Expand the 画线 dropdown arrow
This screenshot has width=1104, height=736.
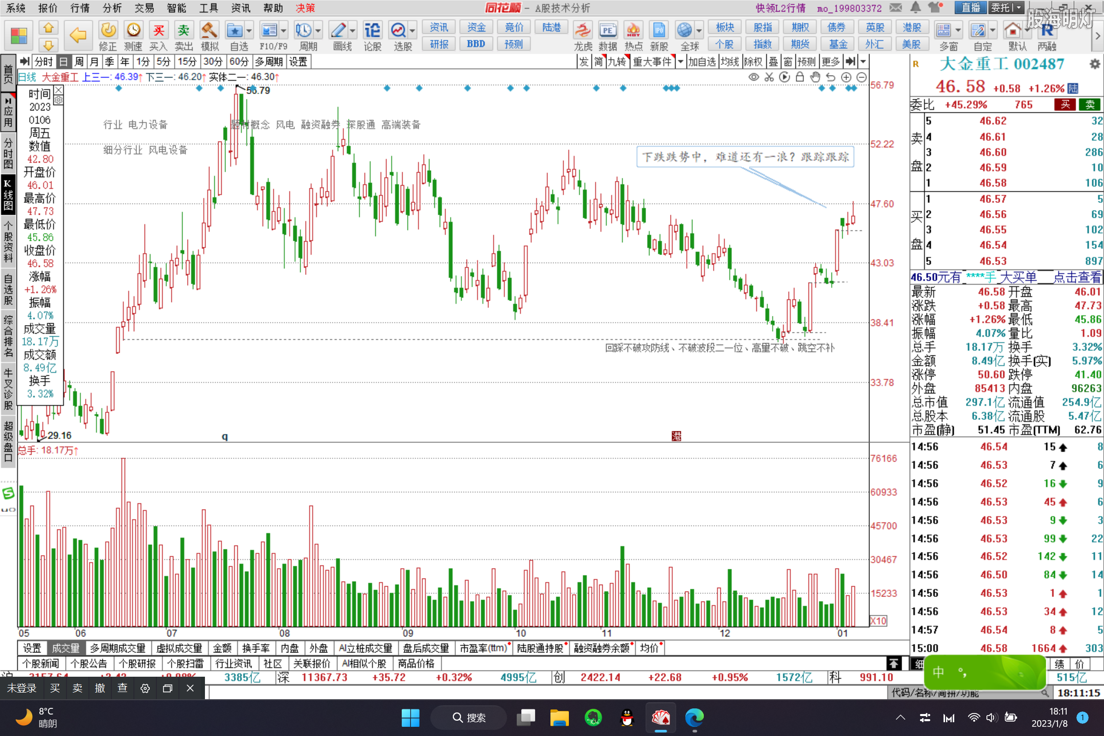[x=352, y=31]
